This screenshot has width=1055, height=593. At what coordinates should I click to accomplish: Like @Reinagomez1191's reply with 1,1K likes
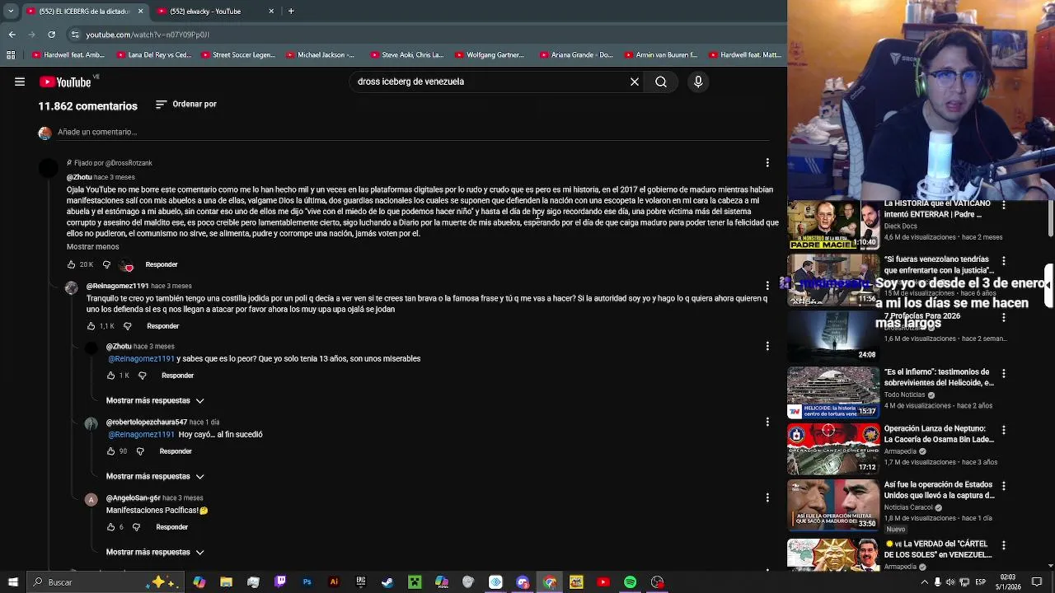(x=91, y=326)
